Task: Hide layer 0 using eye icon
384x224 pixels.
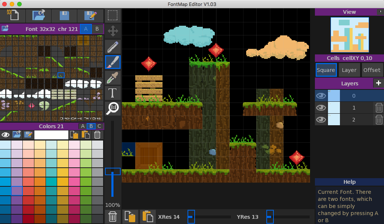Action: pyautogui.click(x=321, y=96)
